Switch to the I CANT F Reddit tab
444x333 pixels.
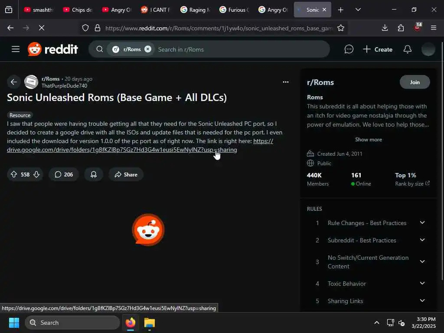156,10
